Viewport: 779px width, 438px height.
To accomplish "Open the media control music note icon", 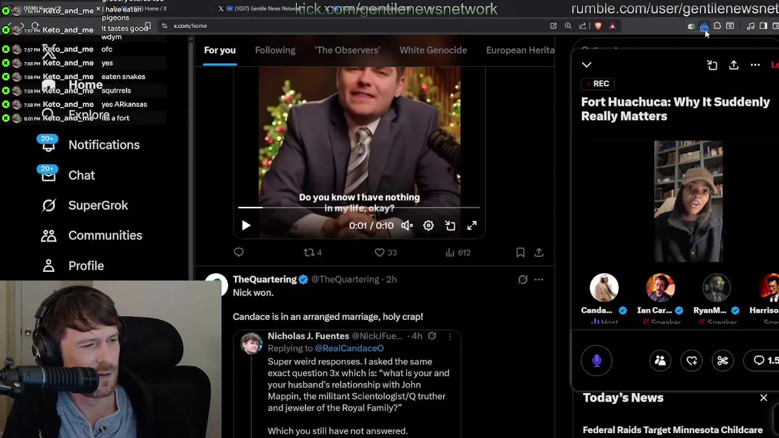I will [750, 26].
